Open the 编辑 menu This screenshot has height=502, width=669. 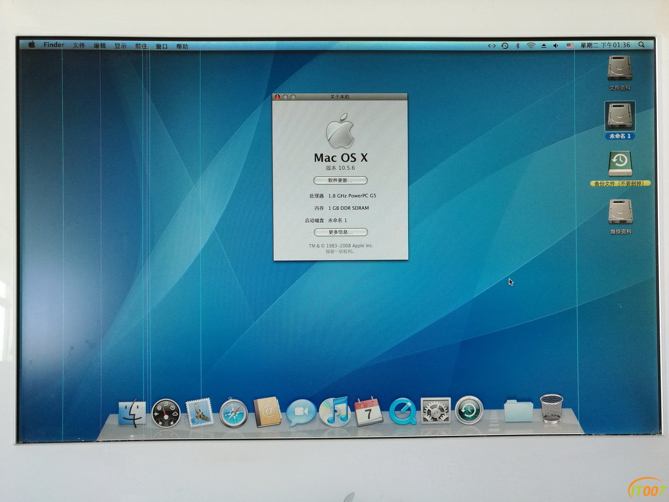pos(100,46)
